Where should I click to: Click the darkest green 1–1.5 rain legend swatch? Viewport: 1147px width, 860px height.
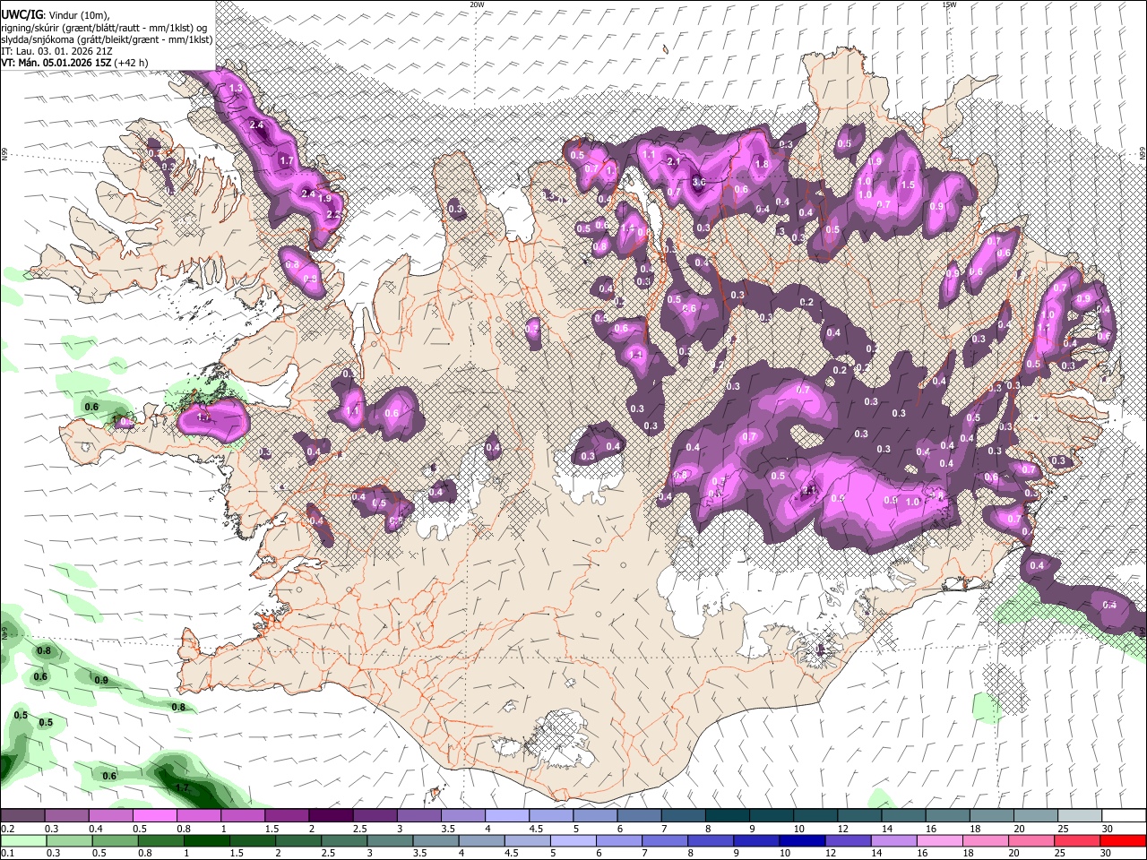(206, 840)
